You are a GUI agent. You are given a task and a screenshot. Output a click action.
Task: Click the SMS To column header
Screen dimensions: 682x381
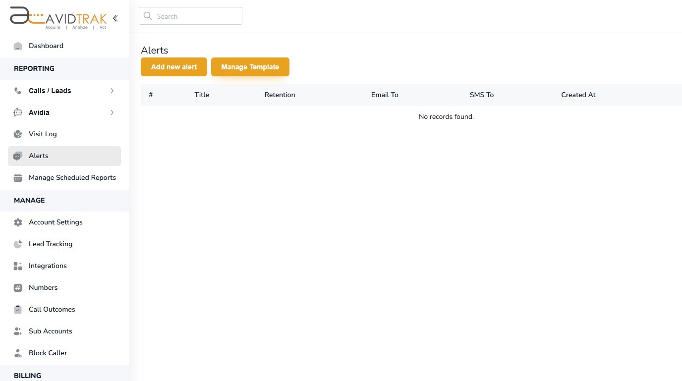tap(482, 95)
